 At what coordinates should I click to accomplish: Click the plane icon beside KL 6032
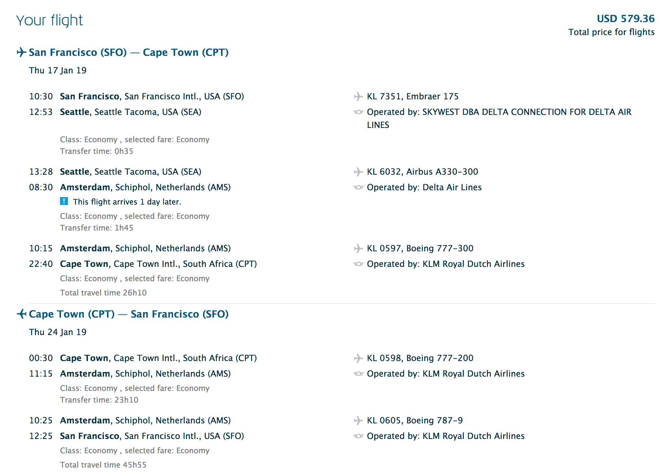(358, 172)
